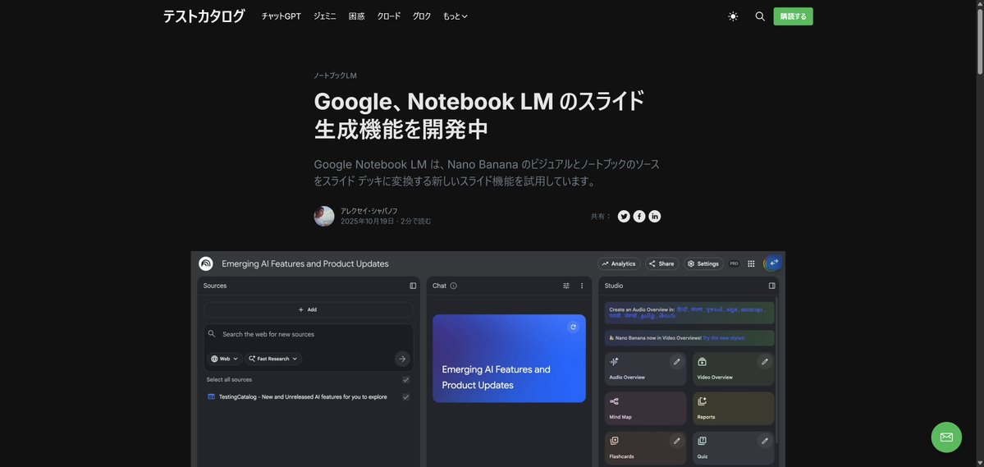Viewport: 984px width, 467px height.
Task: Open notebook Settings button
Action: point(703,263)
